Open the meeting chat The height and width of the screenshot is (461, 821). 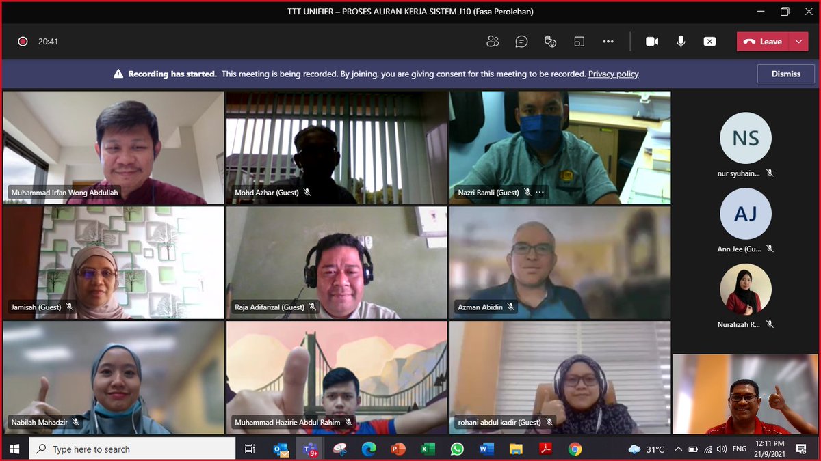click(521, 41)
